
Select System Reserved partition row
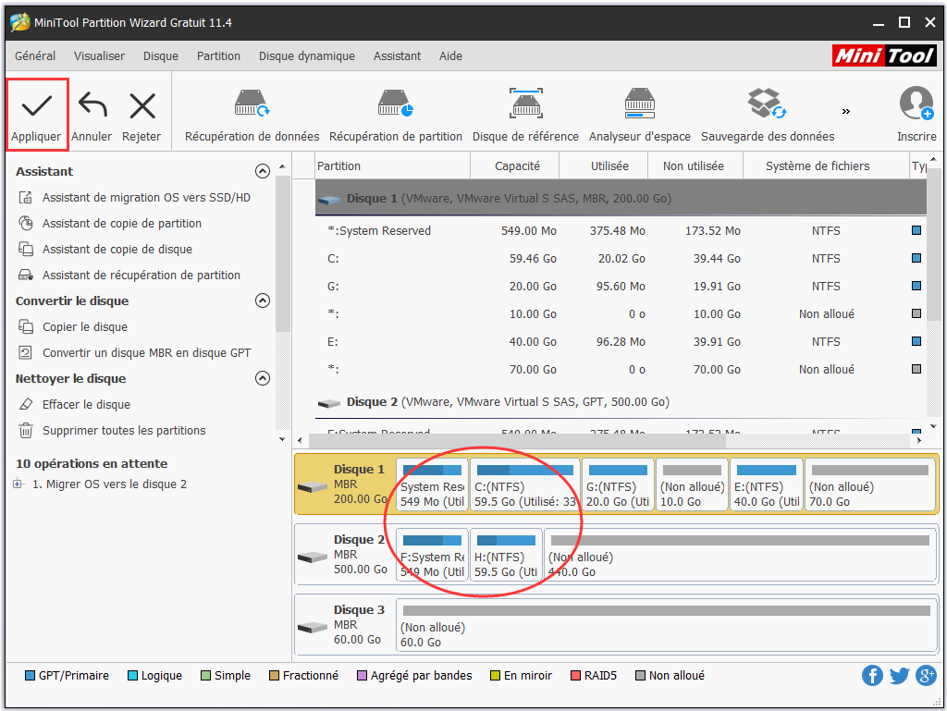point(621,230)
